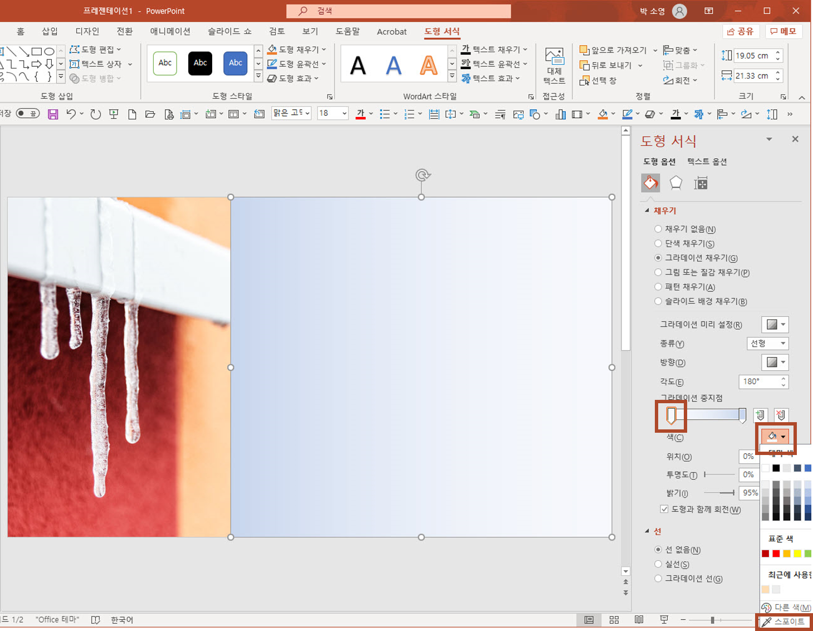Viewport: 813px width, 631px height.
Task: Collapse the 채우기 section
Action: click(x=647, y=211)
